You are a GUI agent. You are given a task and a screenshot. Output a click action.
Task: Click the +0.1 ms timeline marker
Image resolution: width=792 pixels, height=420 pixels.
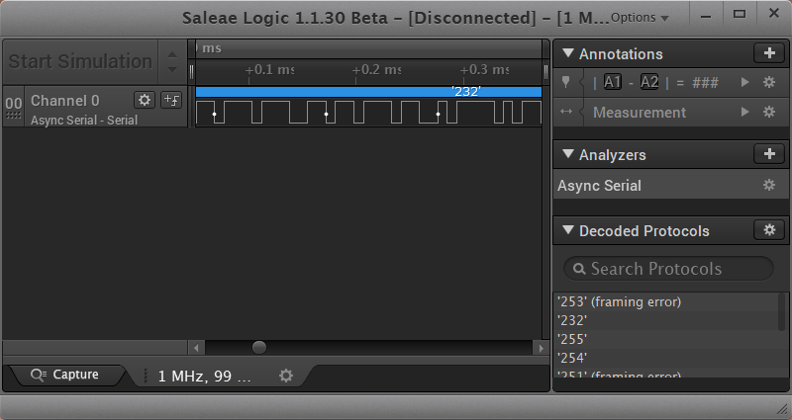point(269,70)
